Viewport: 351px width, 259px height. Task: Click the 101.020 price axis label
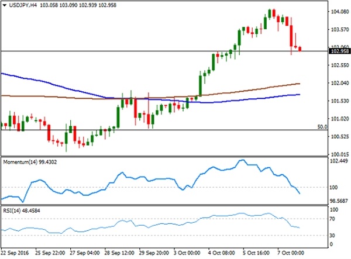tap(340, 119)
